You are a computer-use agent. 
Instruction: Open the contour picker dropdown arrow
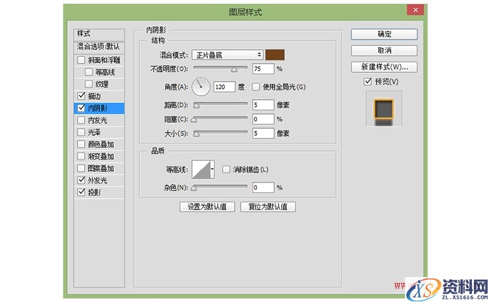(x=212, y=169)
